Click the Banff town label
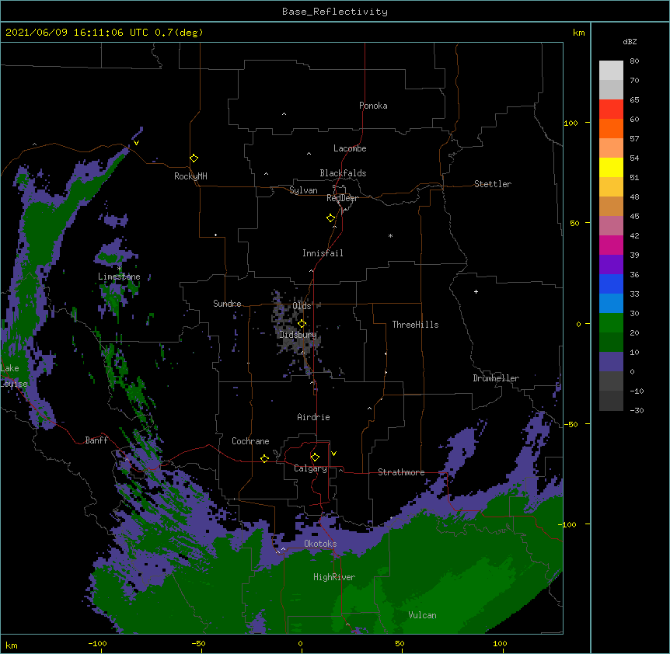Image resolution: width=670 pixels, height=654 pixels. pos(96,440)
